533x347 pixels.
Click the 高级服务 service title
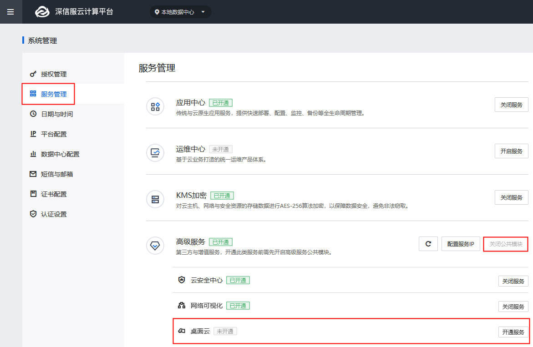tap(191, 242)
